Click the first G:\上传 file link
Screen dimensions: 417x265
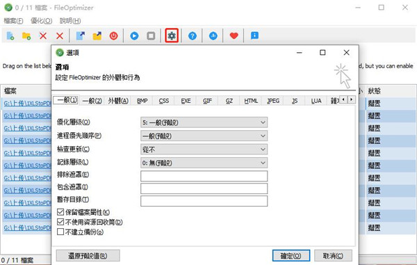point(27,104)
